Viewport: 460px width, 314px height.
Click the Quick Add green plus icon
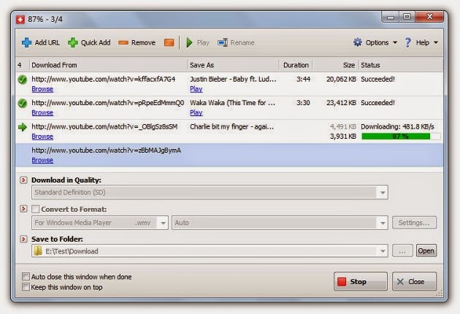(73, 43)
